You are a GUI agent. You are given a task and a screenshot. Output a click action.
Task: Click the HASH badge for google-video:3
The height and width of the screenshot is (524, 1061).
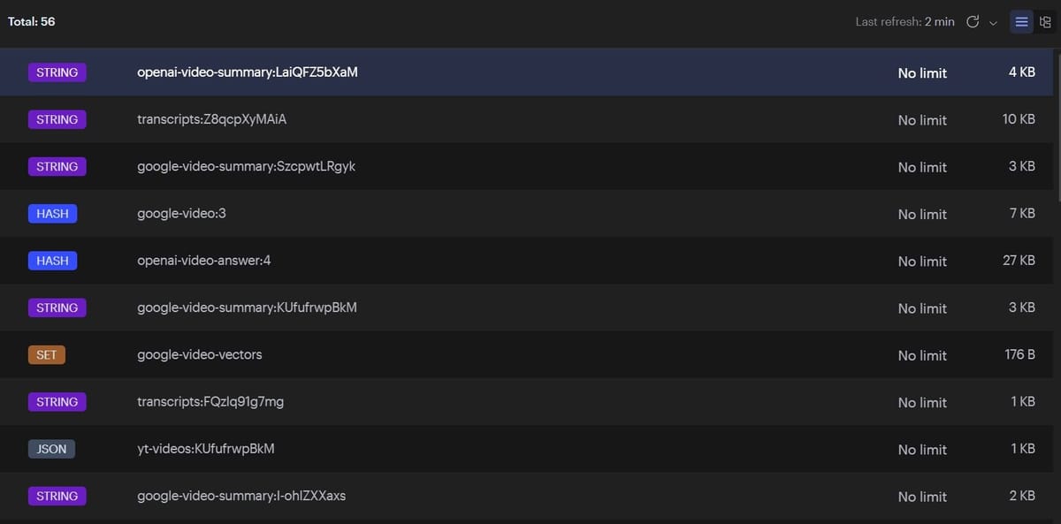(x=52, y=214)
